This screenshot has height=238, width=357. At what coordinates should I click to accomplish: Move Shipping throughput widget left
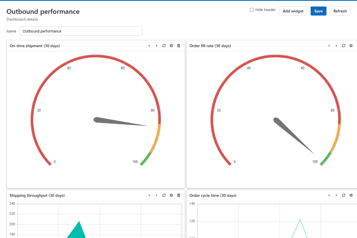click(149, 195)
